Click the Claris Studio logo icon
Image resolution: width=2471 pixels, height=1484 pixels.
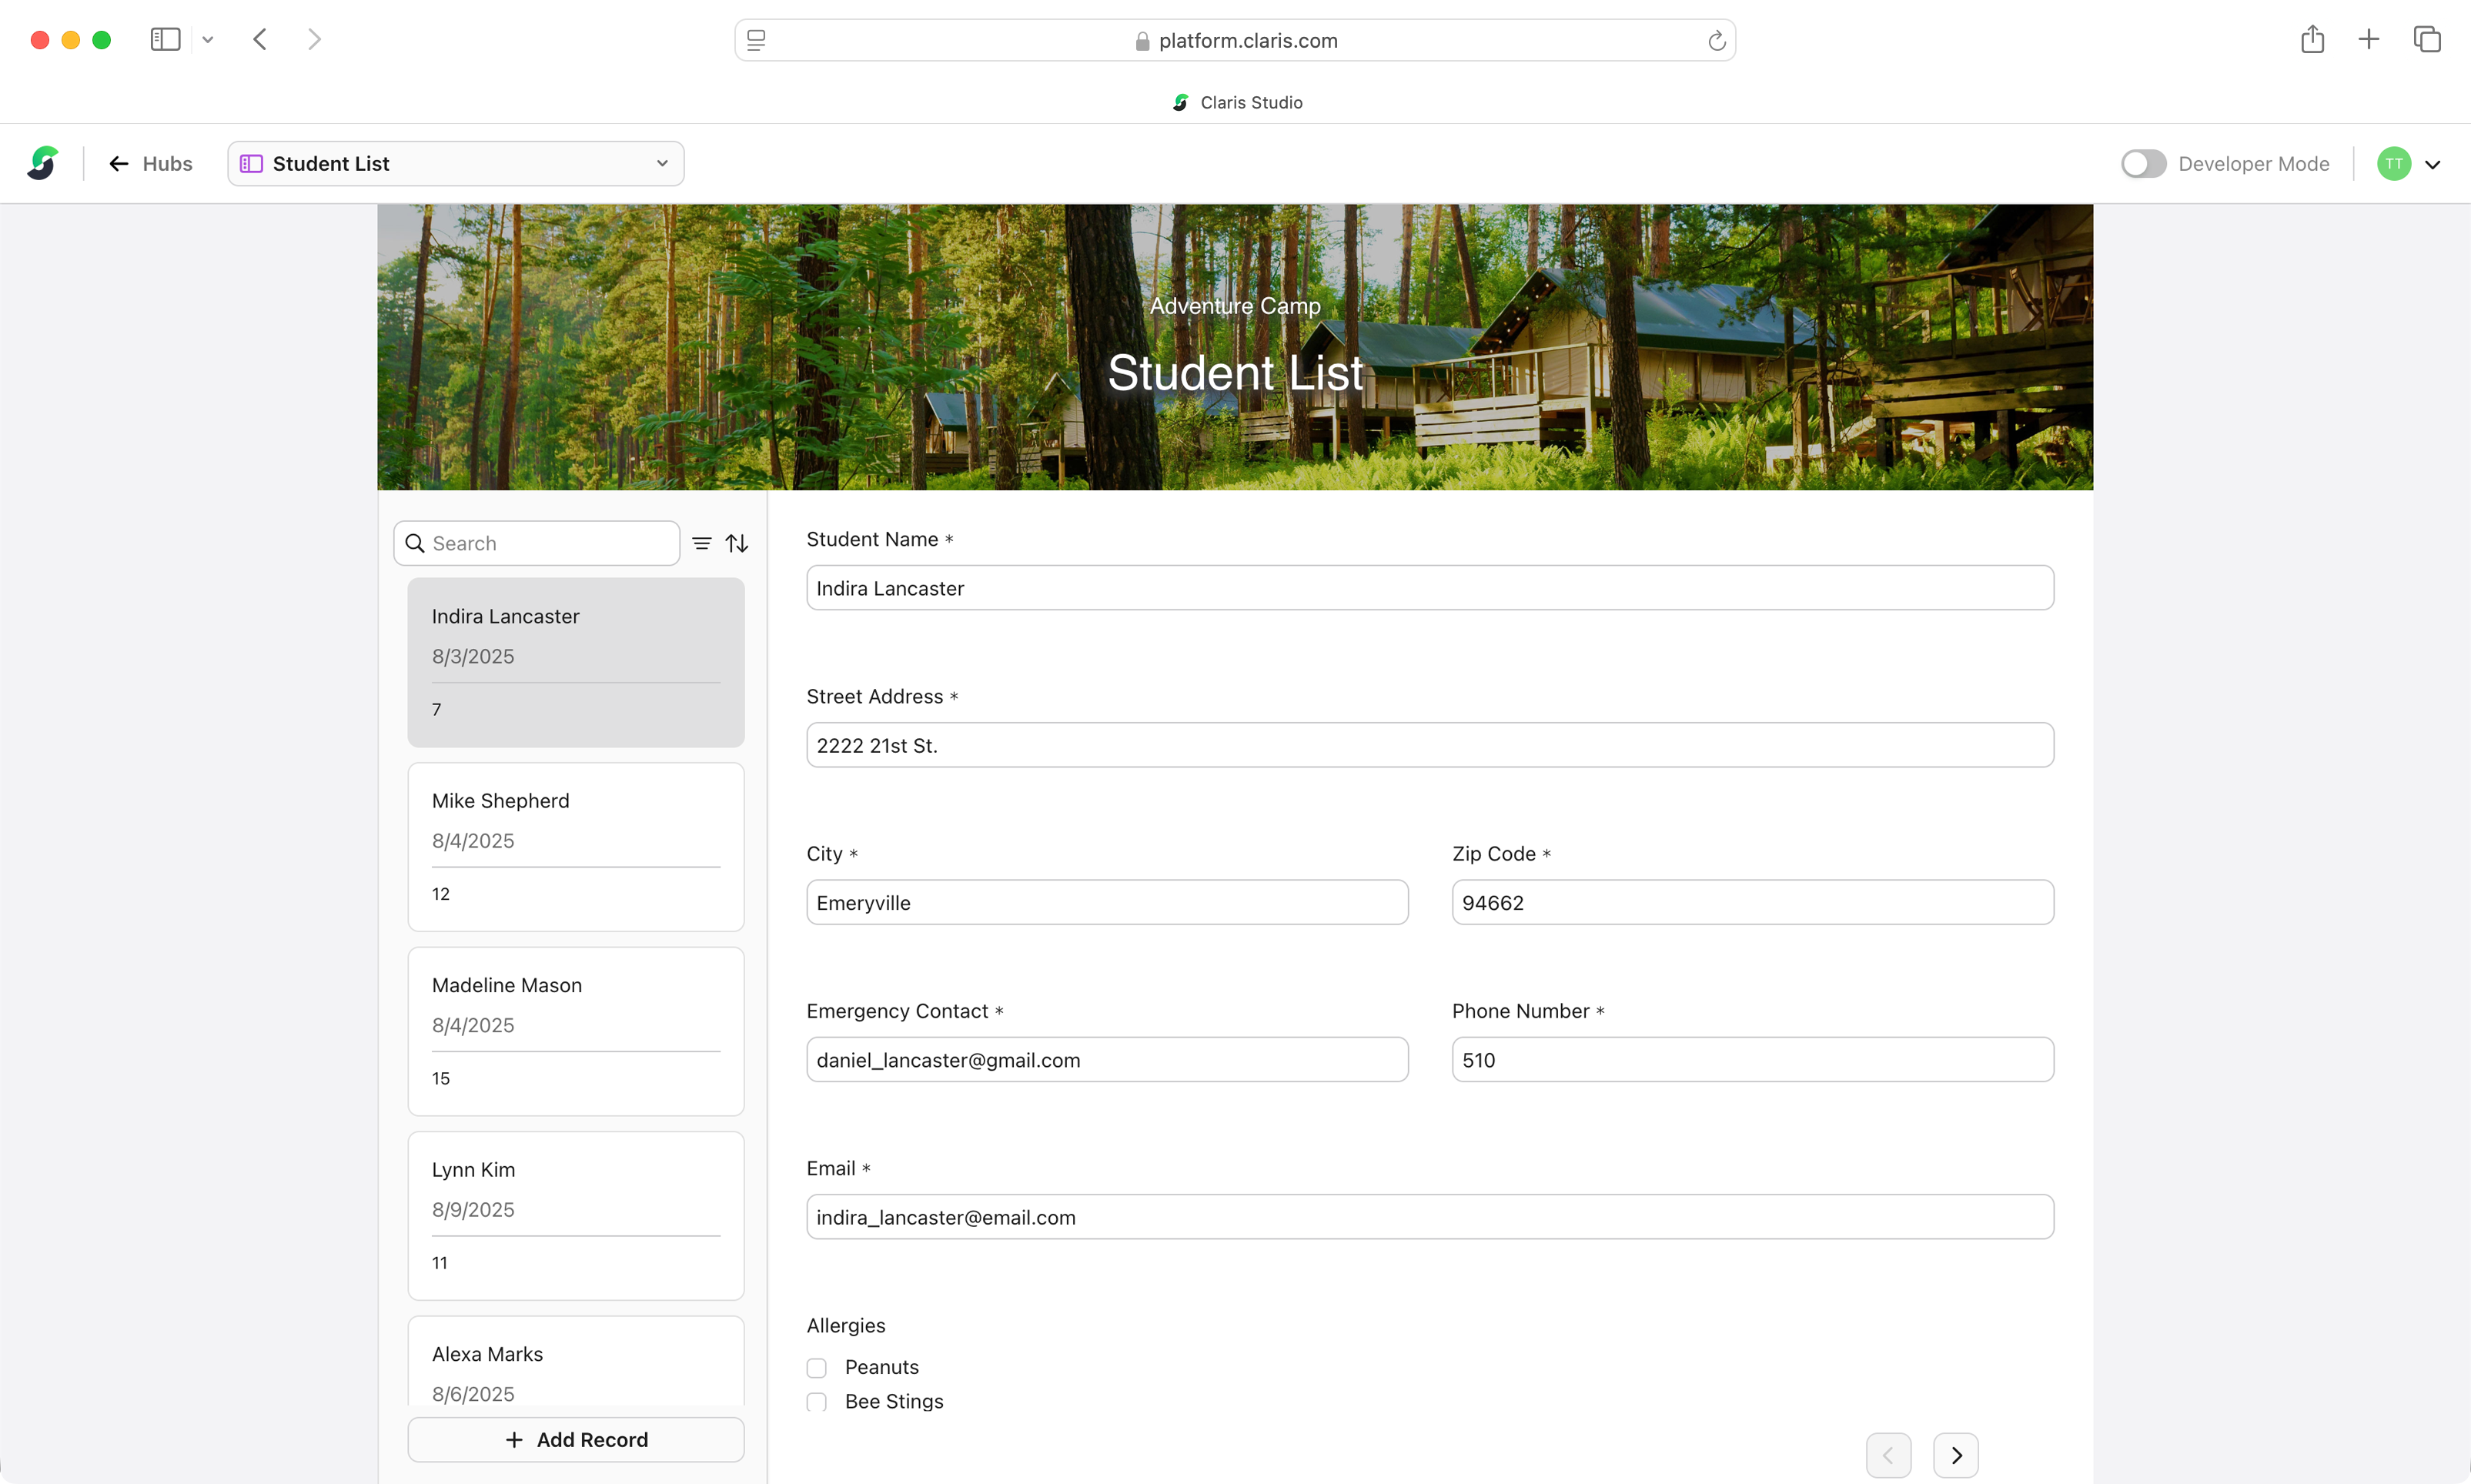[43, 163]
